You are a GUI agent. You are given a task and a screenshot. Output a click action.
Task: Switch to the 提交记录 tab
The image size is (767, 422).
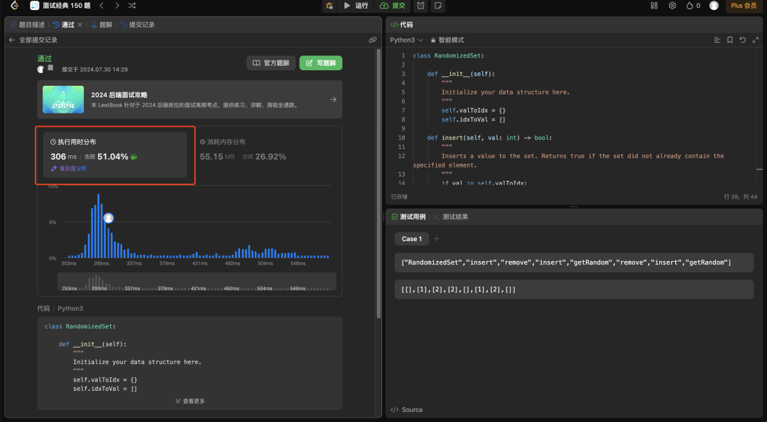coord(138,24)
